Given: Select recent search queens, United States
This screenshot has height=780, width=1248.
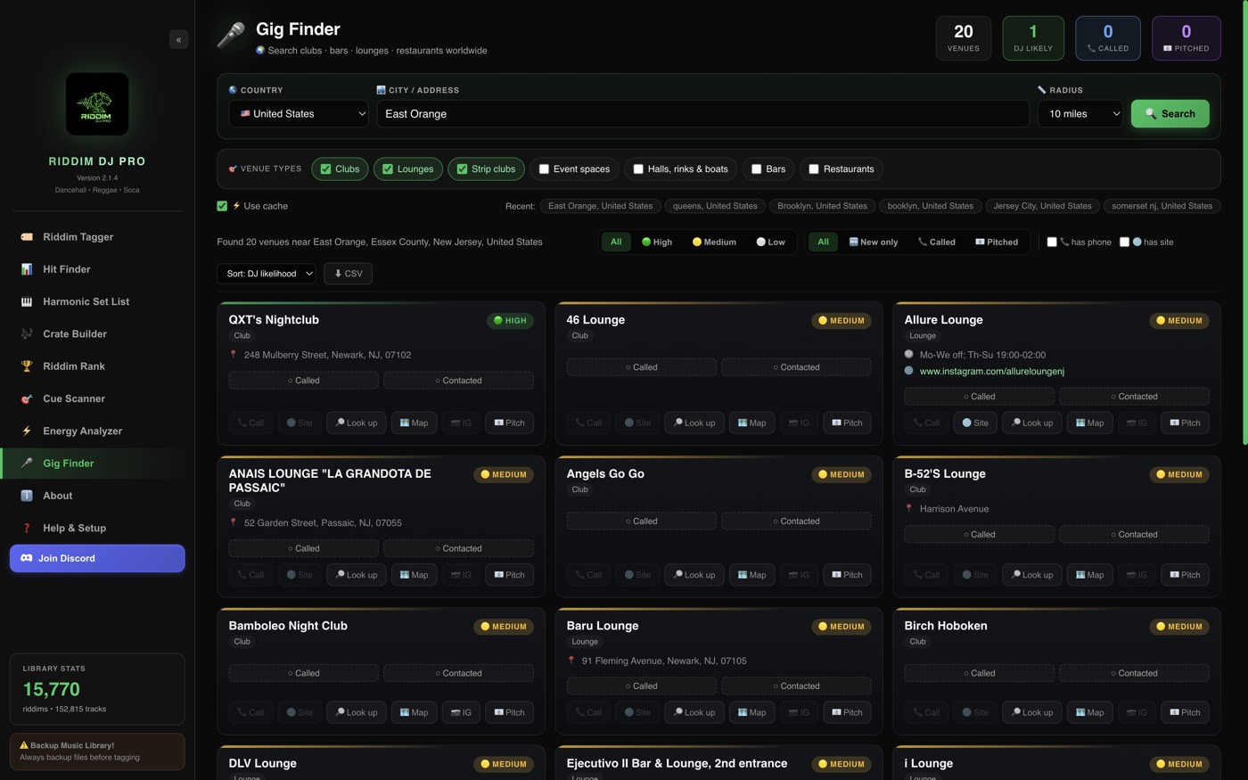Looking at the screenshot, I should pos(715,206).
